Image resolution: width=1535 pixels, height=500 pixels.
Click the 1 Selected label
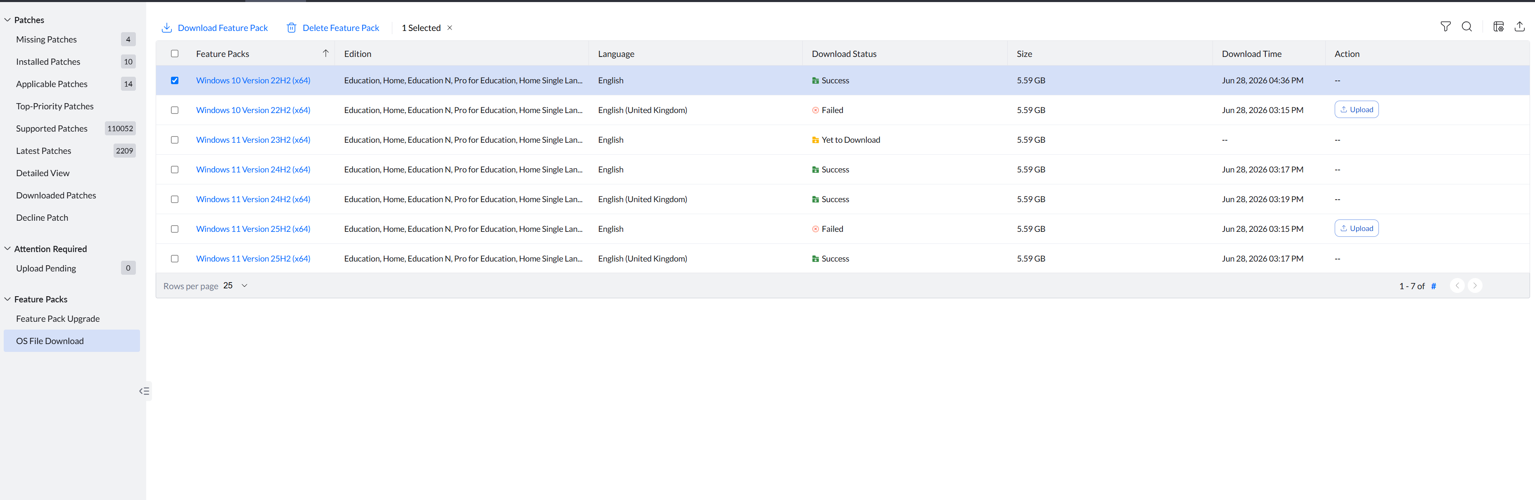coord(421,28)
